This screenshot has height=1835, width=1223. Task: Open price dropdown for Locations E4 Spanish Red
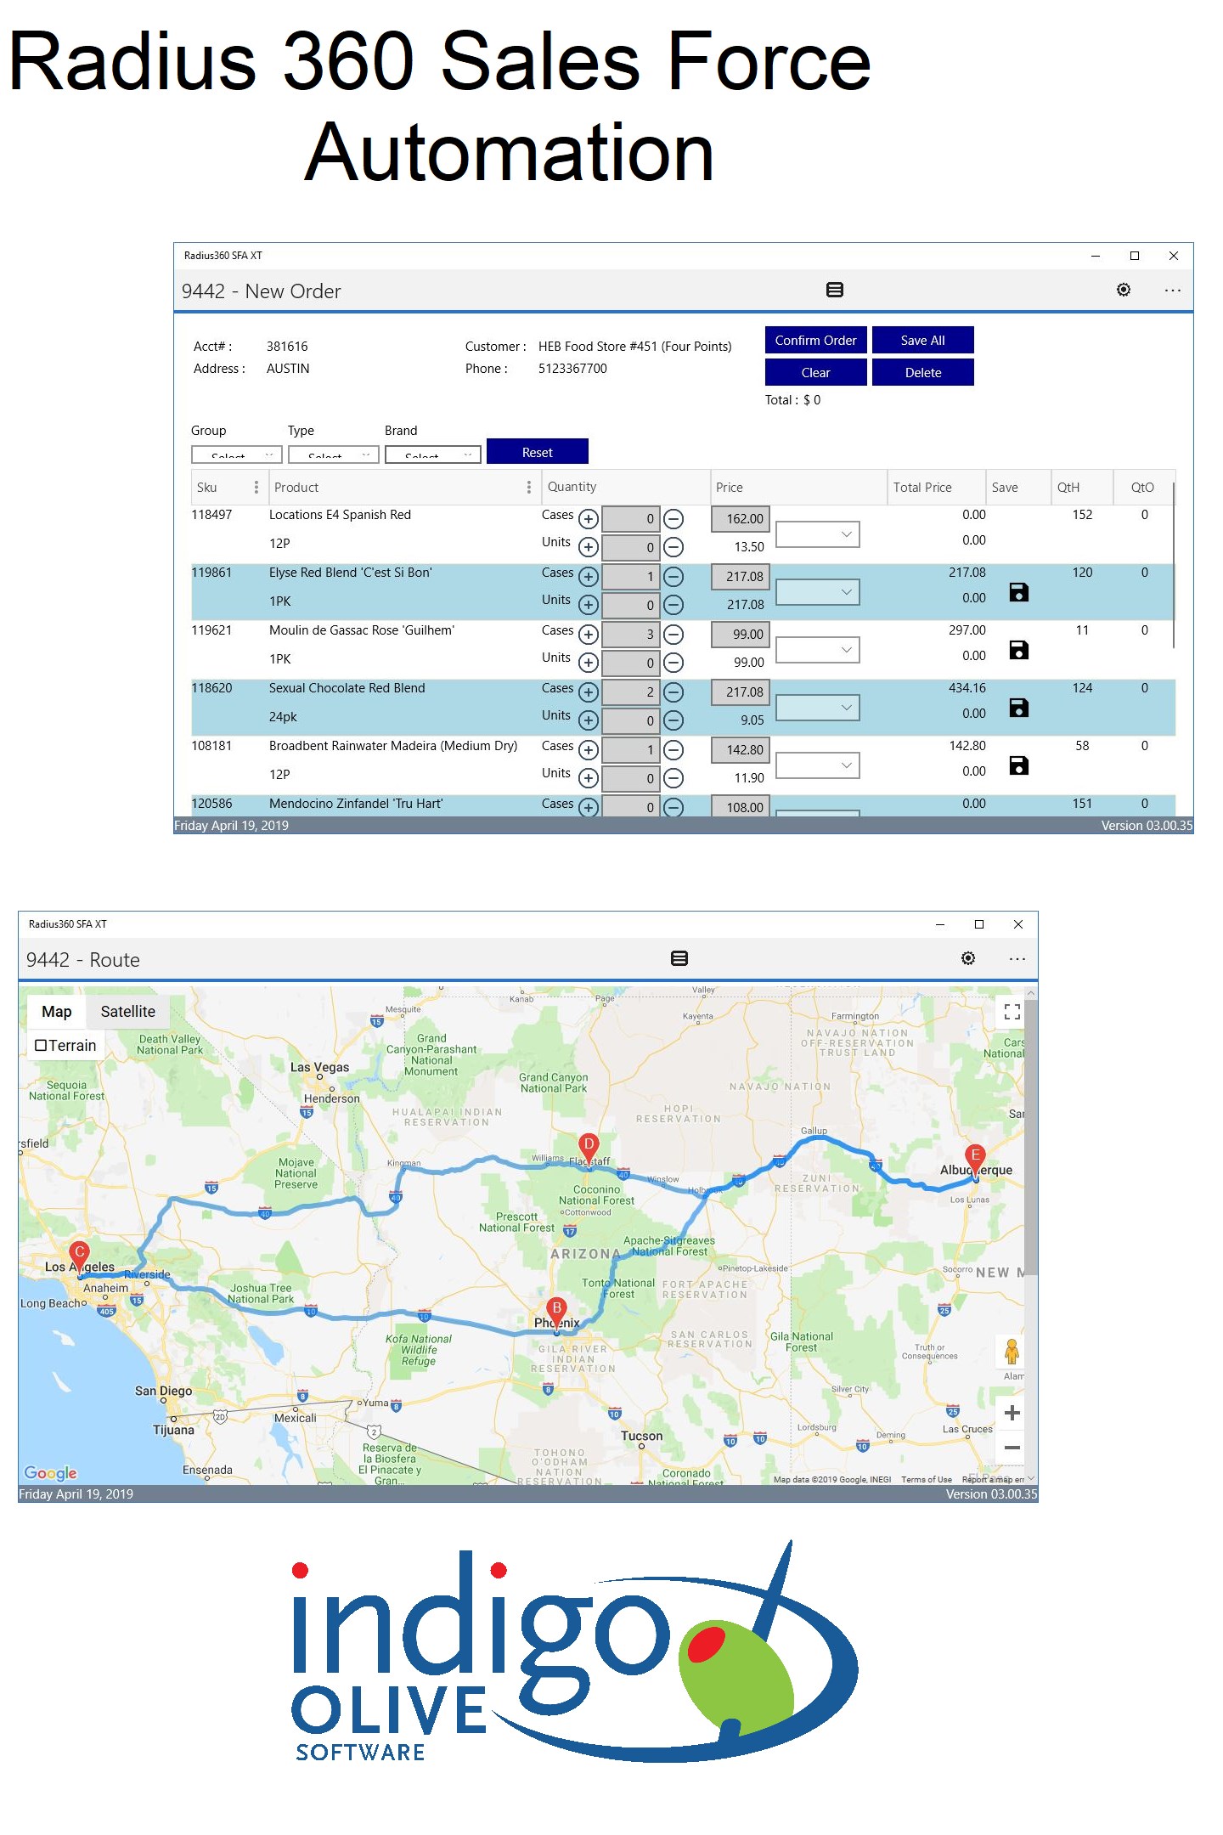tap(818, 534)
